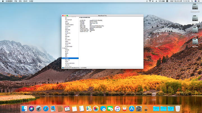Click Darwin 17.0.0 kernel version value
202x113 pixels.
pos(93,22)
